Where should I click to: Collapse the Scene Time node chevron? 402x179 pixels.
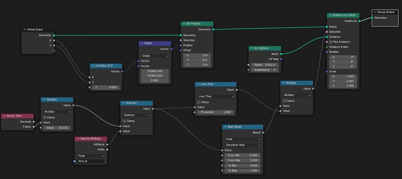click(4, 116)
